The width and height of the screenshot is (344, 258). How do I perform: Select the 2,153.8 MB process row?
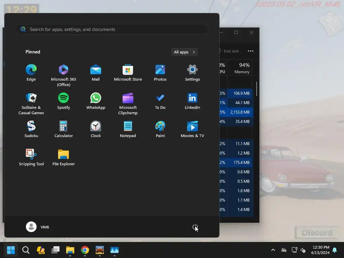click(236, 112)
